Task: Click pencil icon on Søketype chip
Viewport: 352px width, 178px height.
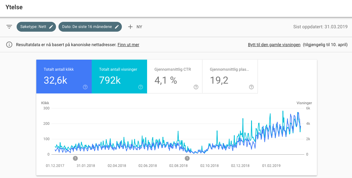Action: (x=51, y=27)
